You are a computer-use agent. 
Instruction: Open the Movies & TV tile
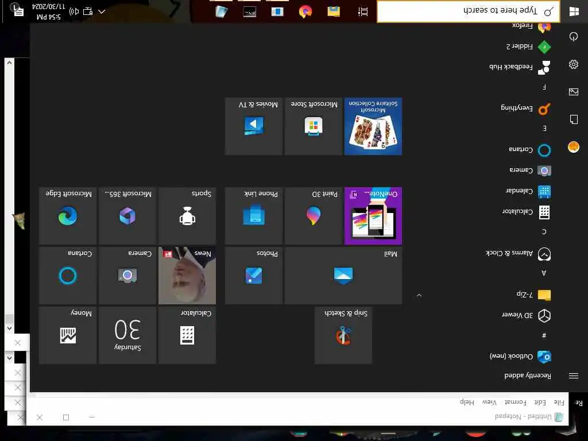coord(254,126)
